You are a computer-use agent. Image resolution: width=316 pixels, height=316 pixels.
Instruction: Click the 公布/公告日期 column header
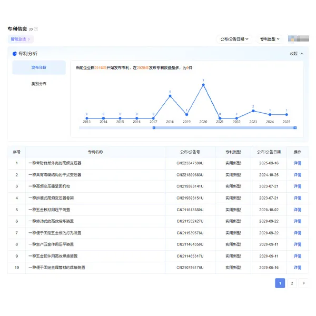pyautogui.click(x=269, y=152)
